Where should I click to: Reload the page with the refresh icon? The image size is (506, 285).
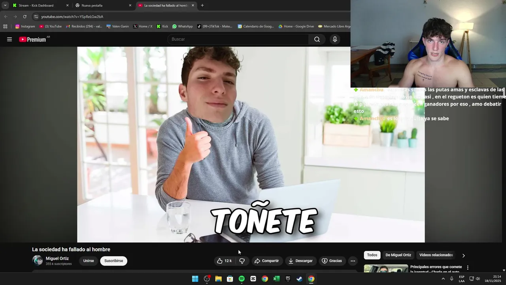click(x=25, y=17)
